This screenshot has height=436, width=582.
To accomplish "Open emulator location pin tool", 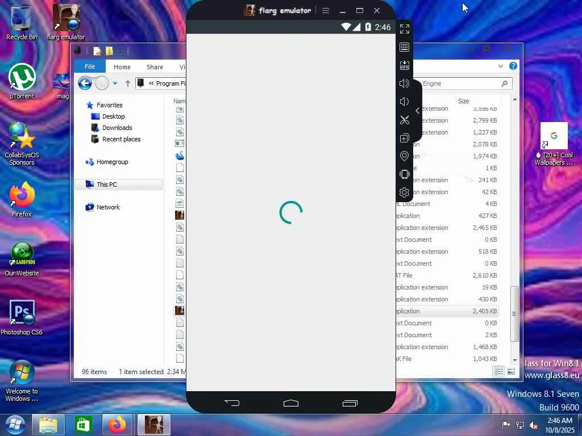I will 405,156.
